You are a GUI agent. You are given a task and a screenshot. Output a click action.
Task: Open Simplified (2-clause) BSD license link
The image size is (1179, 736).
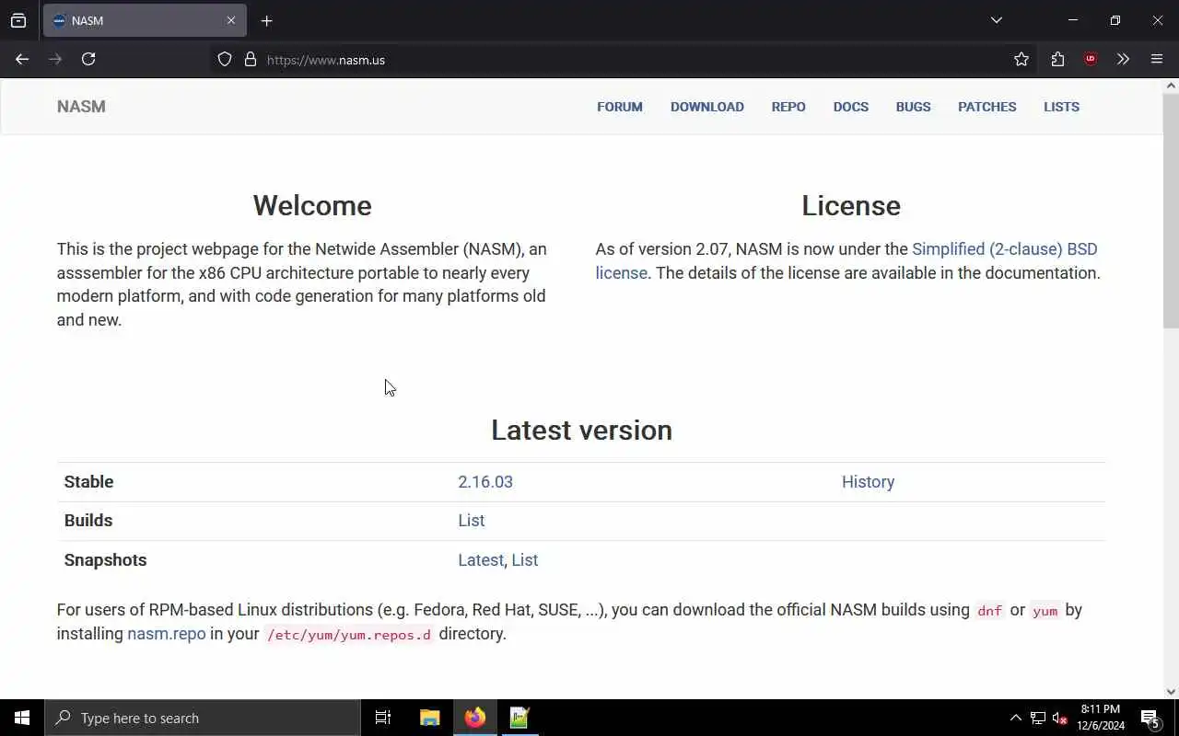(x=1004, y=249)
